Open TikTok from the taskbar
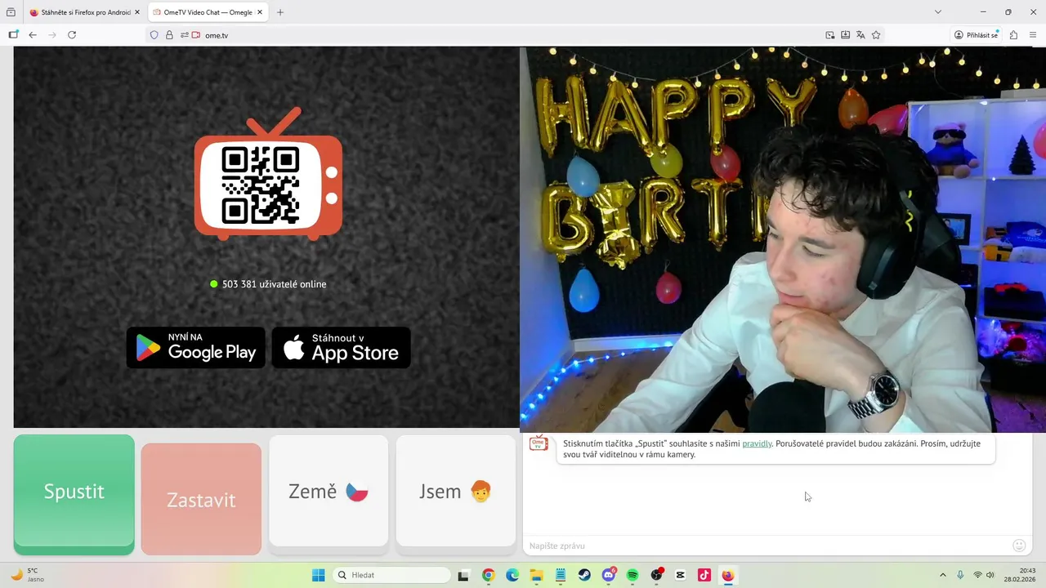This screenshot has height=588, width=1046. 704,575
